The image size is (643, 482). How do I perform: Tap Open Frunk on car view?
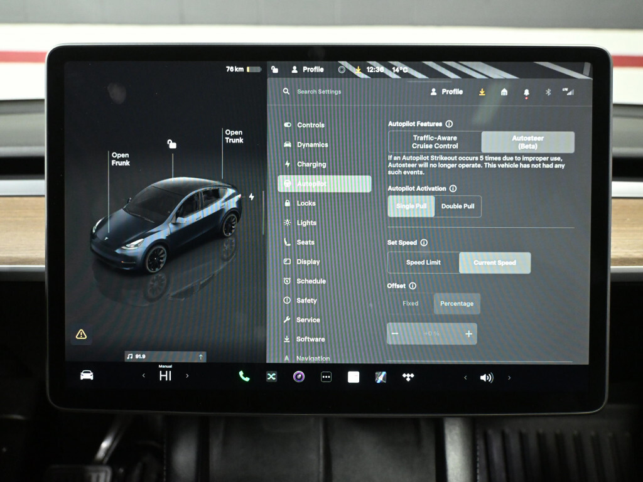tap(120, 159)
